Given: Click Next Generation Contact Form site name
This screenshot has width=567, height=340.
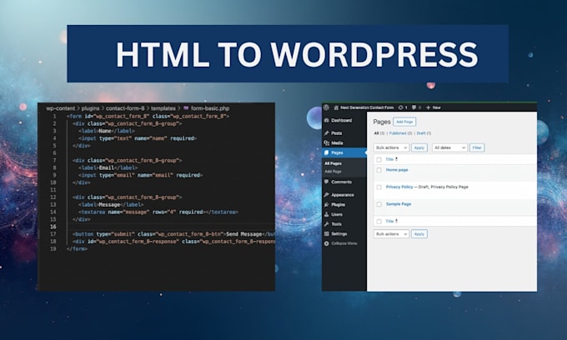Looking at the screenshot, I should point(367,107).
